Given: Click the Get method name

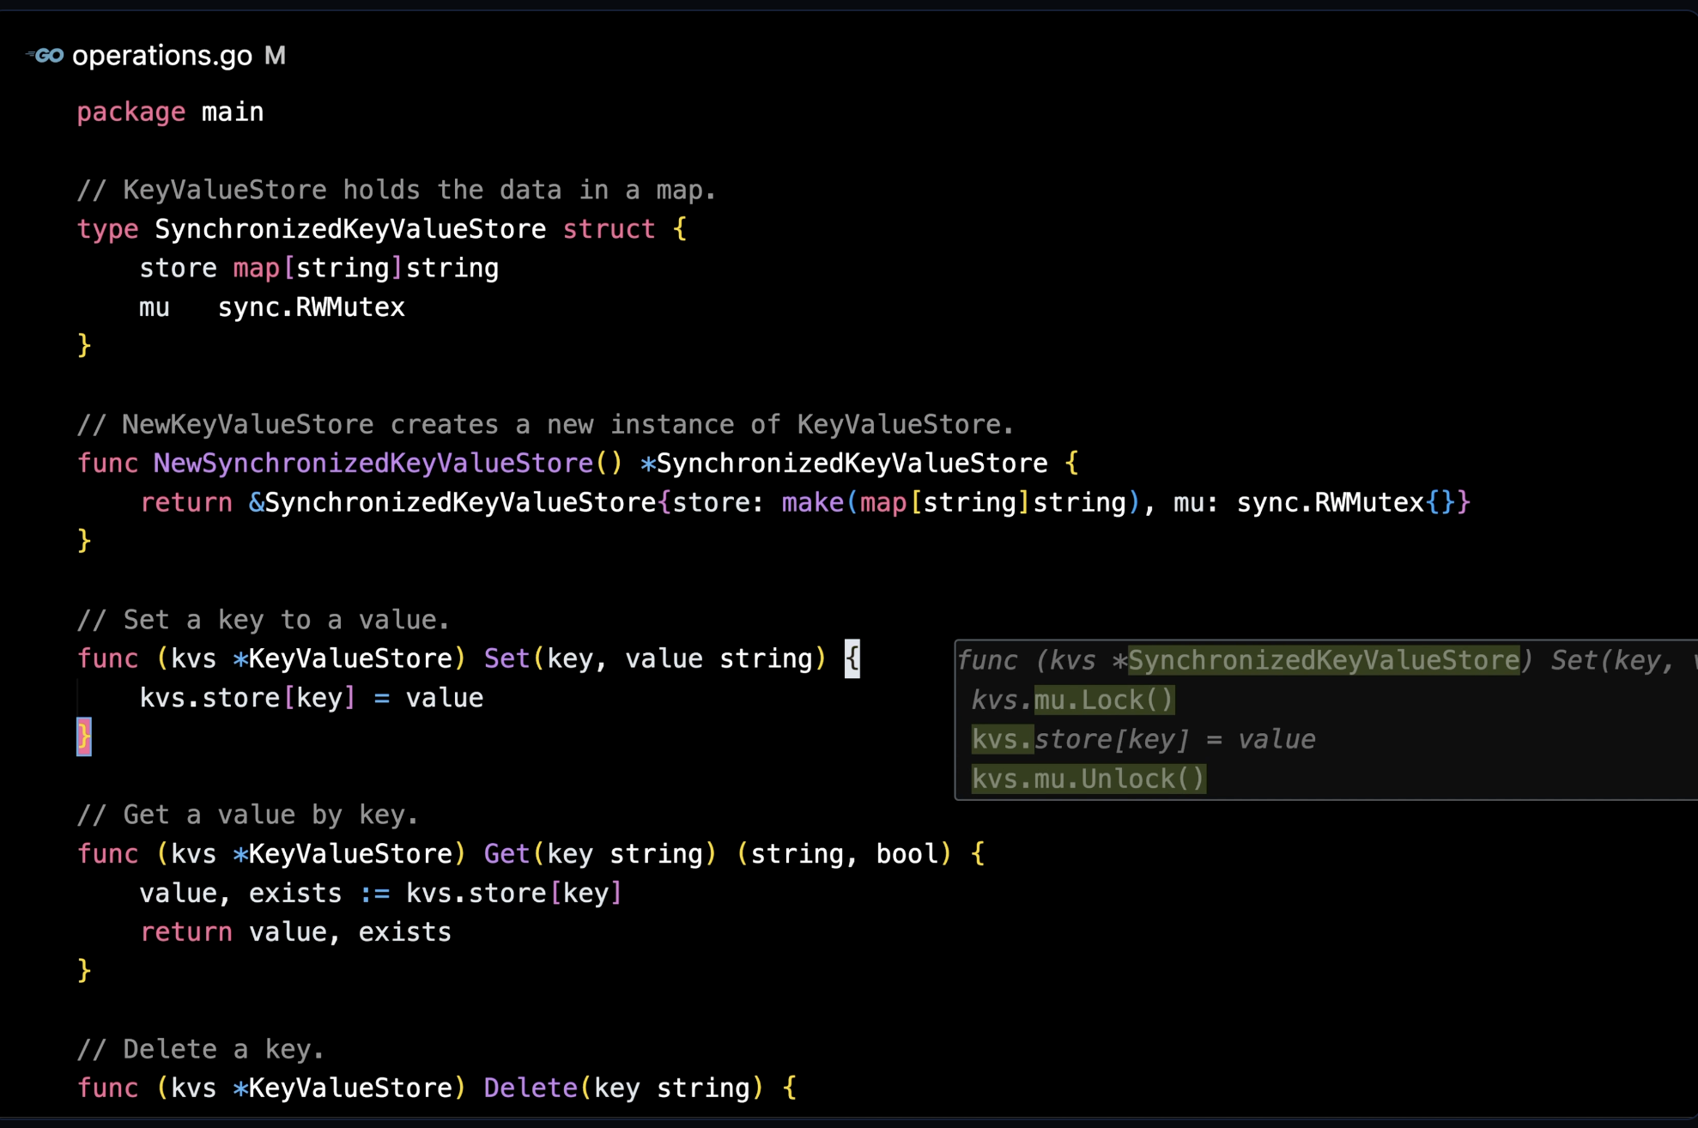Looking at the screenshot, I should [x=506, y=853].
